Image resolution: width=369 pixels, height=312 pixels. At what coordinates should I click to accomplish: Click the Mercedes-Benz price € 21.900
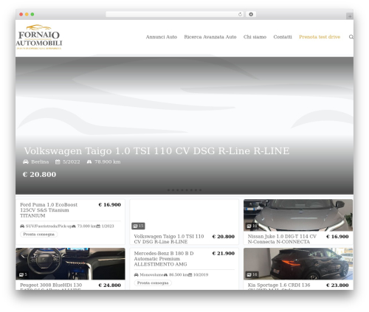coord(224,254)
